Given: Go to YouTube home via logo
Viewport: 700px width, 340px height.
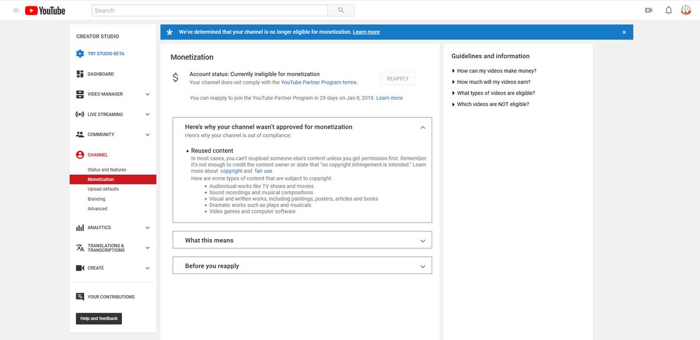Looking at the screenshot, I should pyautogui.click(x=45, y=10).
